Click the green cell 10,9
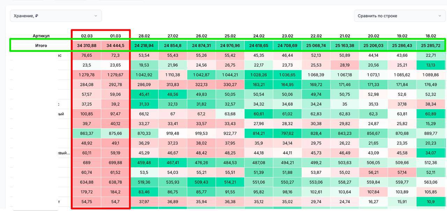The image size is (447, 211). point(431,201)
